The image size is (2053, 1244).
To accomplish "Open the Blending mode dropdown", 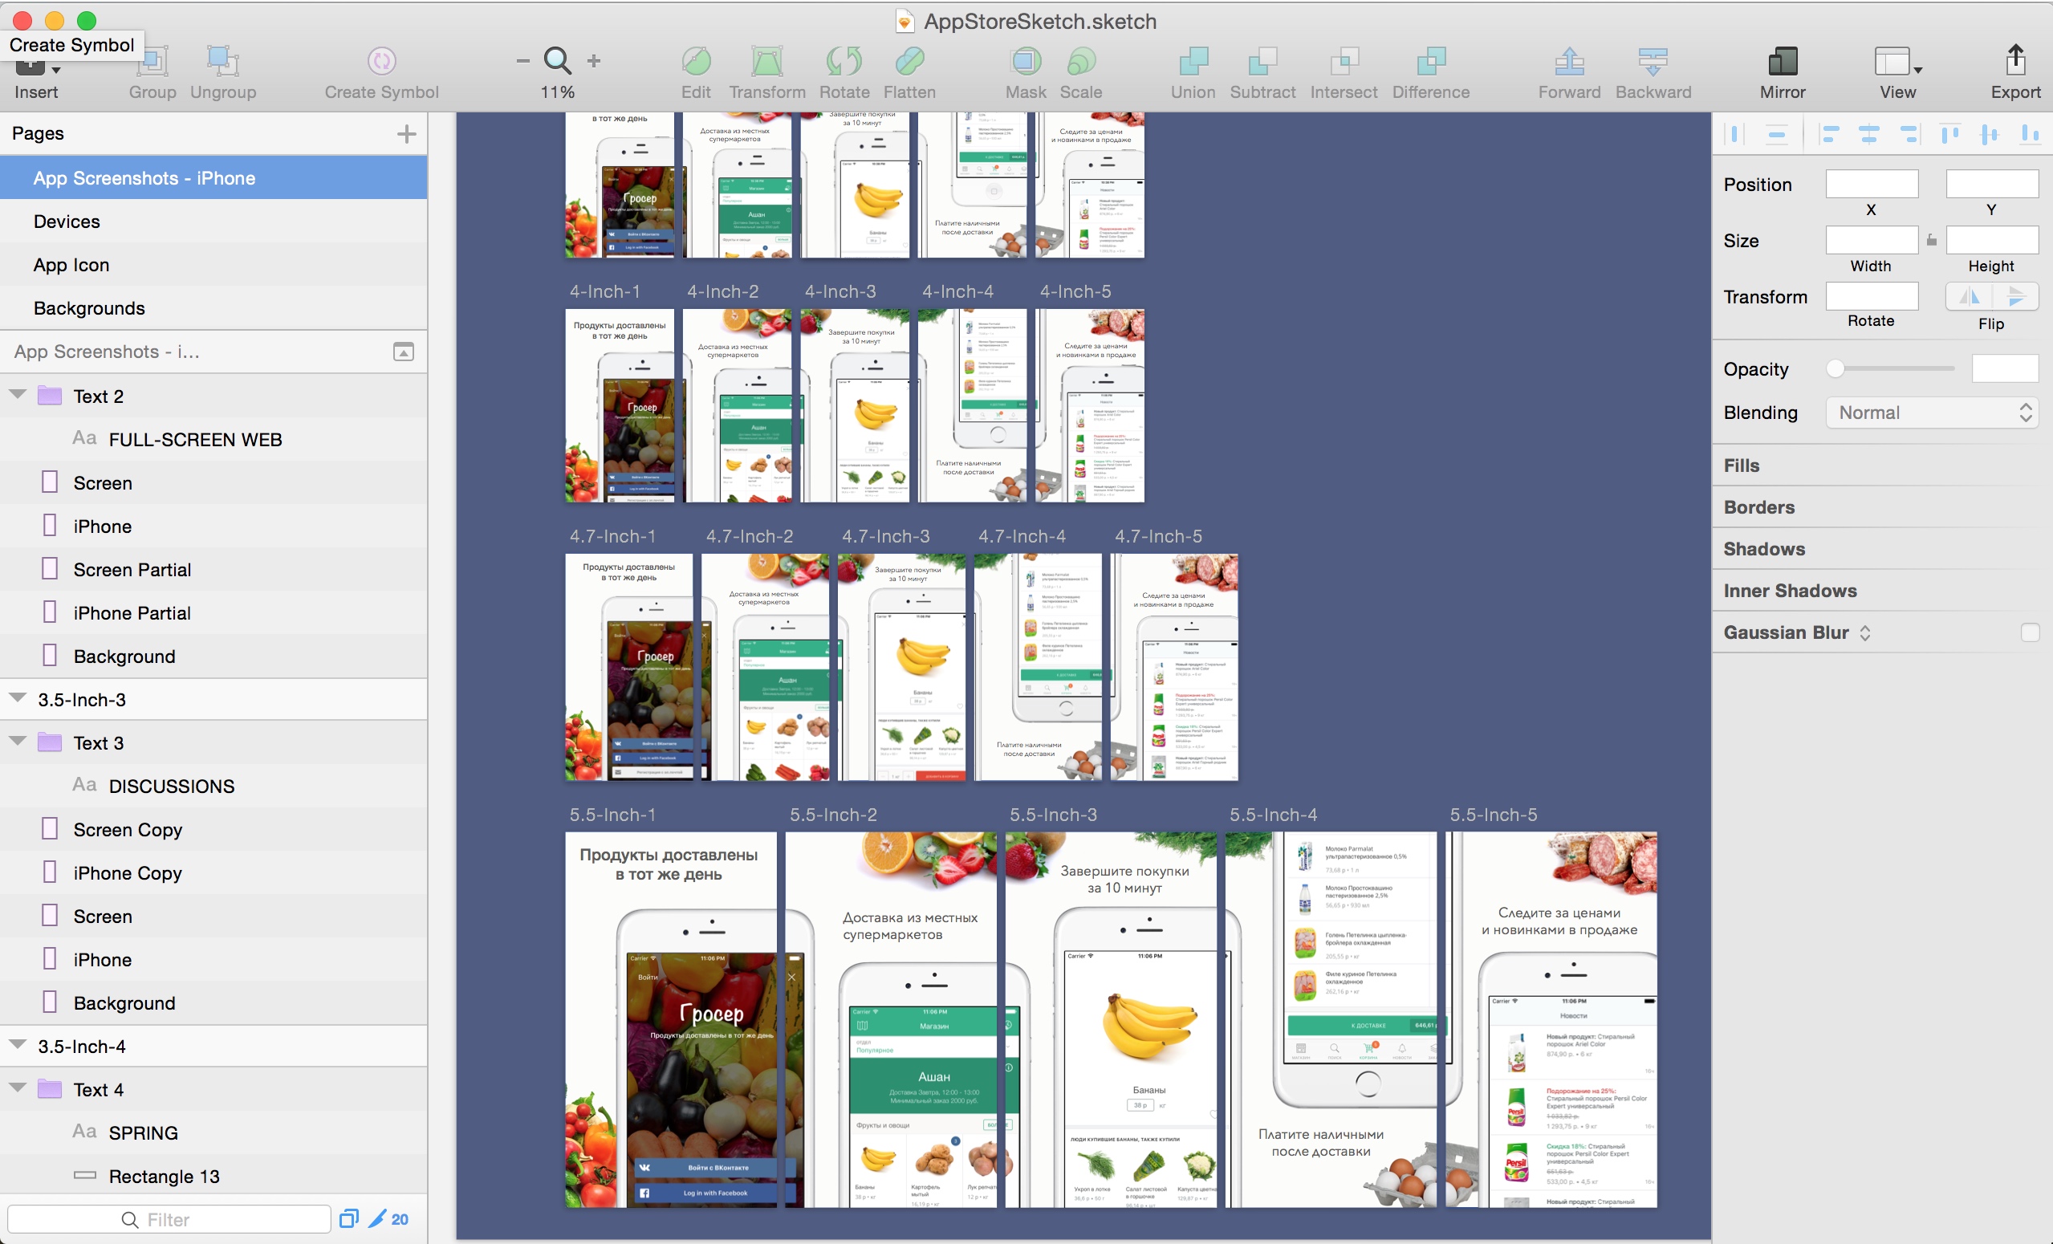I will (1931, 413).
